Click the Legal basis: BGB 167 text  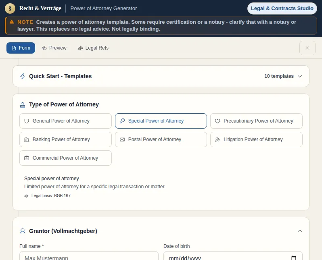[x=51, y=196]
